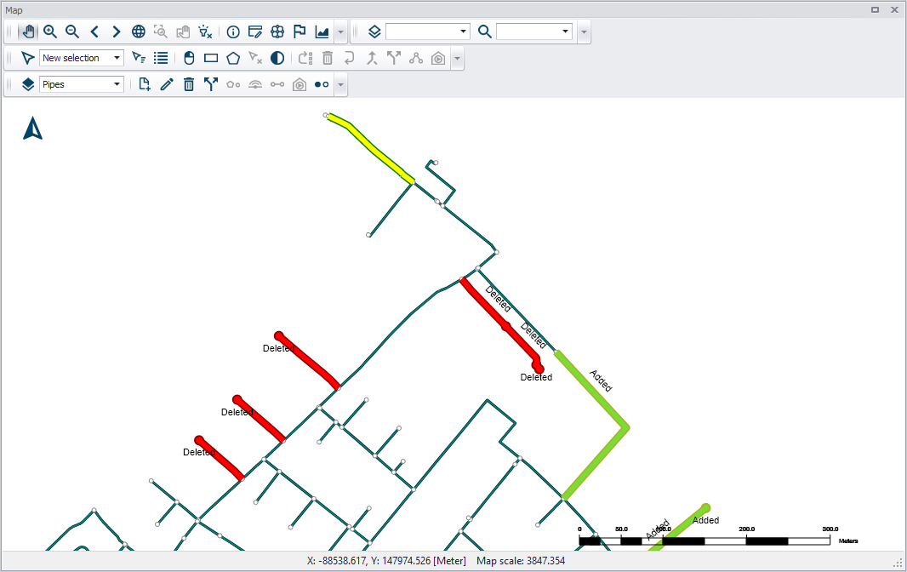Screen dimensions: 907x572
Task: Open the area chart profile icon
Action: (322, 31)
